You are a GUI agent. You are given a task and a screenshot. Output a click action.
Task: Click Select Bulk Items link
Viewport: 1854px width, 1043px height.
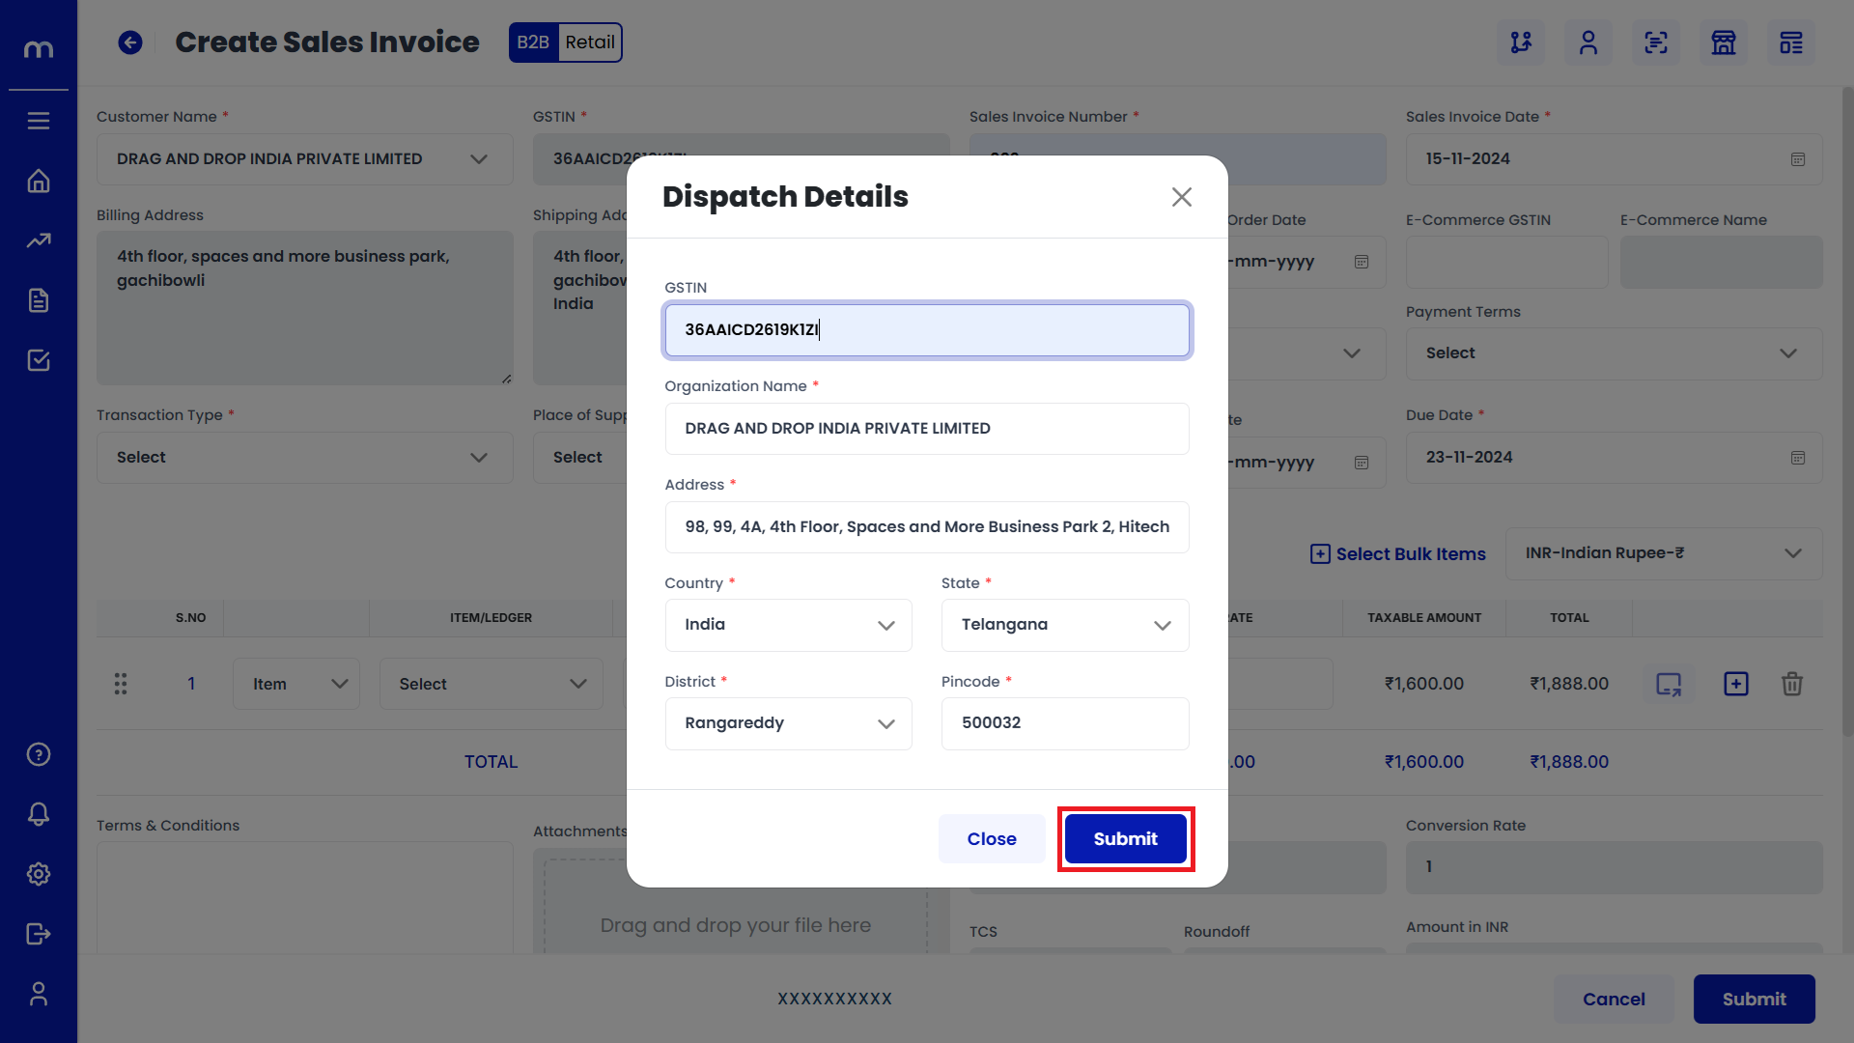(1397, 554)
